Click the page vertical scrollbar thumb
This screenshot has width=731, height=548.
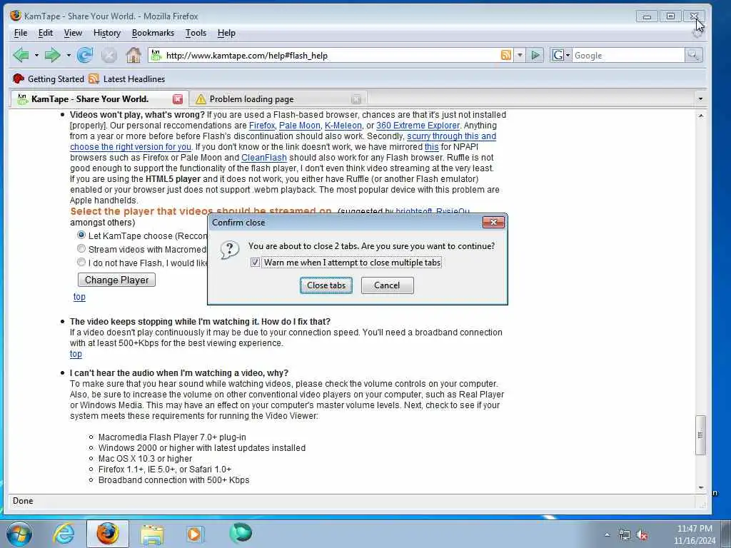(700, 435)
